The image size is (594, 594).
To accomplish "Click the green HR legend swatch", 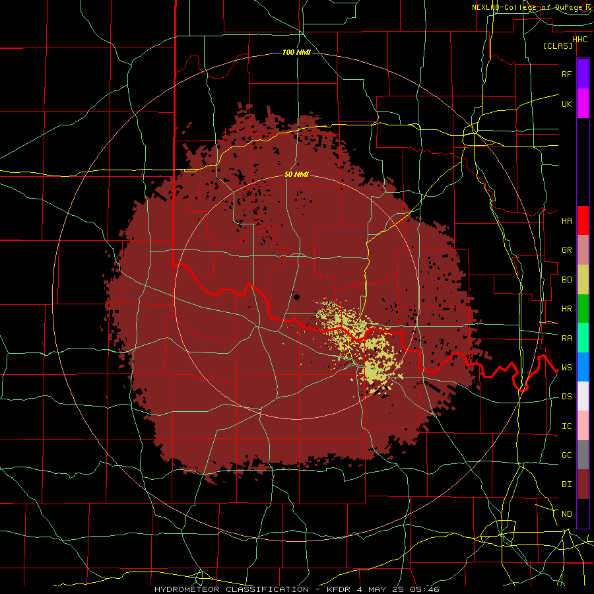I will 583,309.
